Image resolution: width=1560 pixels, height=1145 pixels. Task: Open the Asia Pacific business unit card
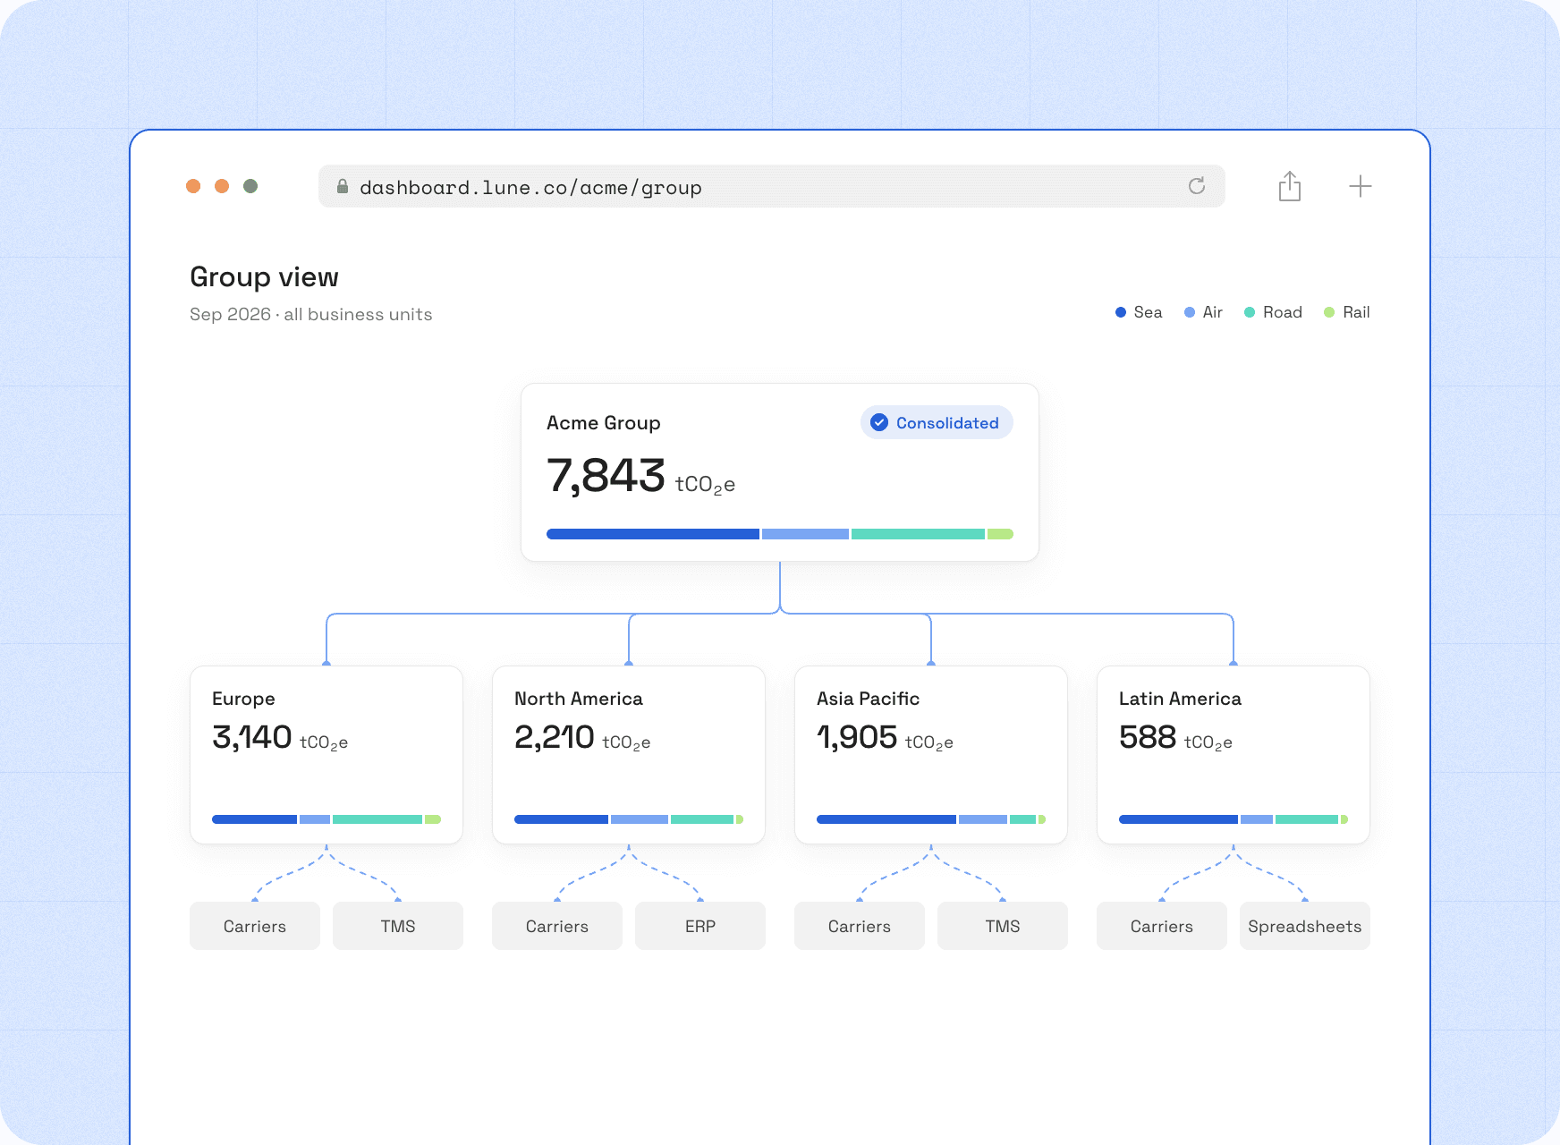(x=931, y=754)
